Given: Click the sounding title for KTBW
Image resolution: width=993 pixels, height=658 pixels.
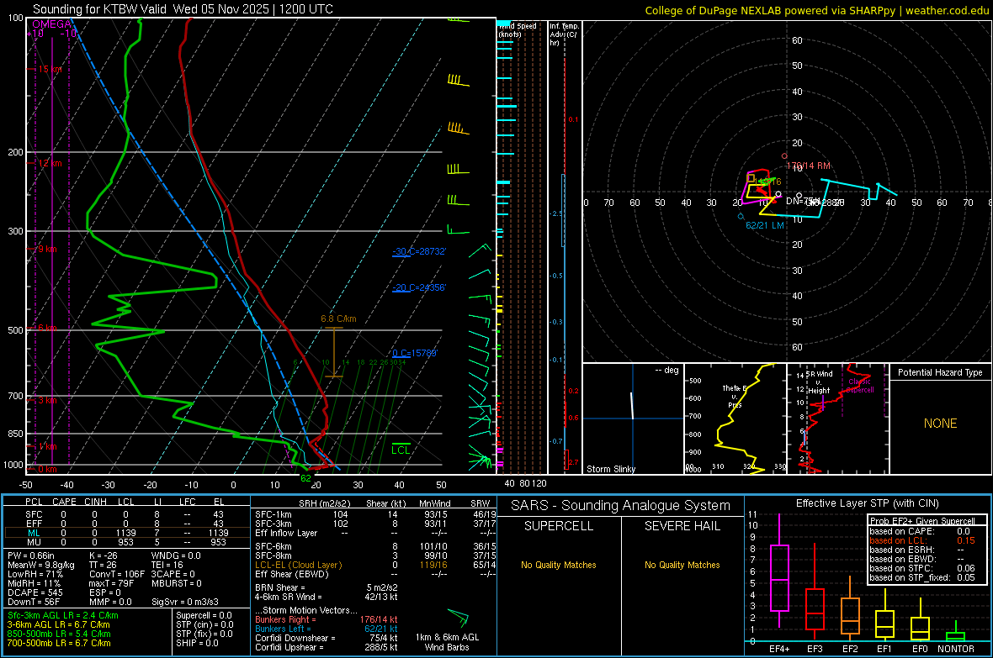Looking at the screenshot, I should coord(183,9).
